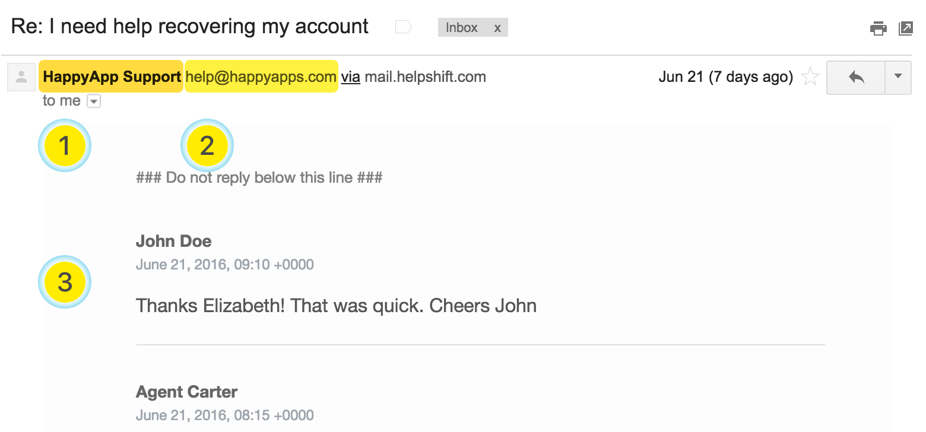
Task: Open the email in a new window
Action: click(905, 28)
